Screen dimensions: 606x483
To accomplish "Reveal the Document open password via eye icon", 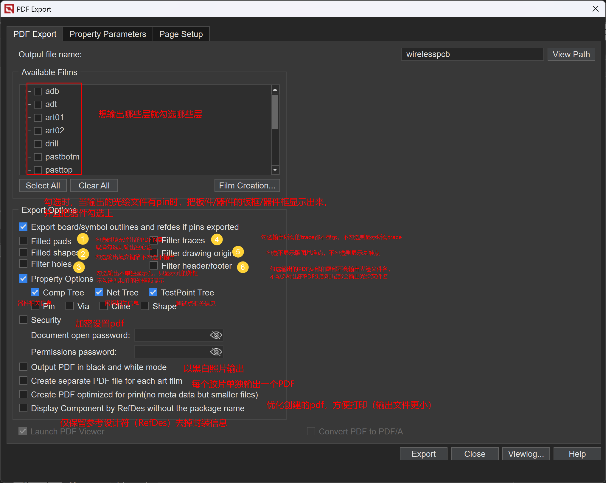I will pyautogui.click(x=216, y=335).
